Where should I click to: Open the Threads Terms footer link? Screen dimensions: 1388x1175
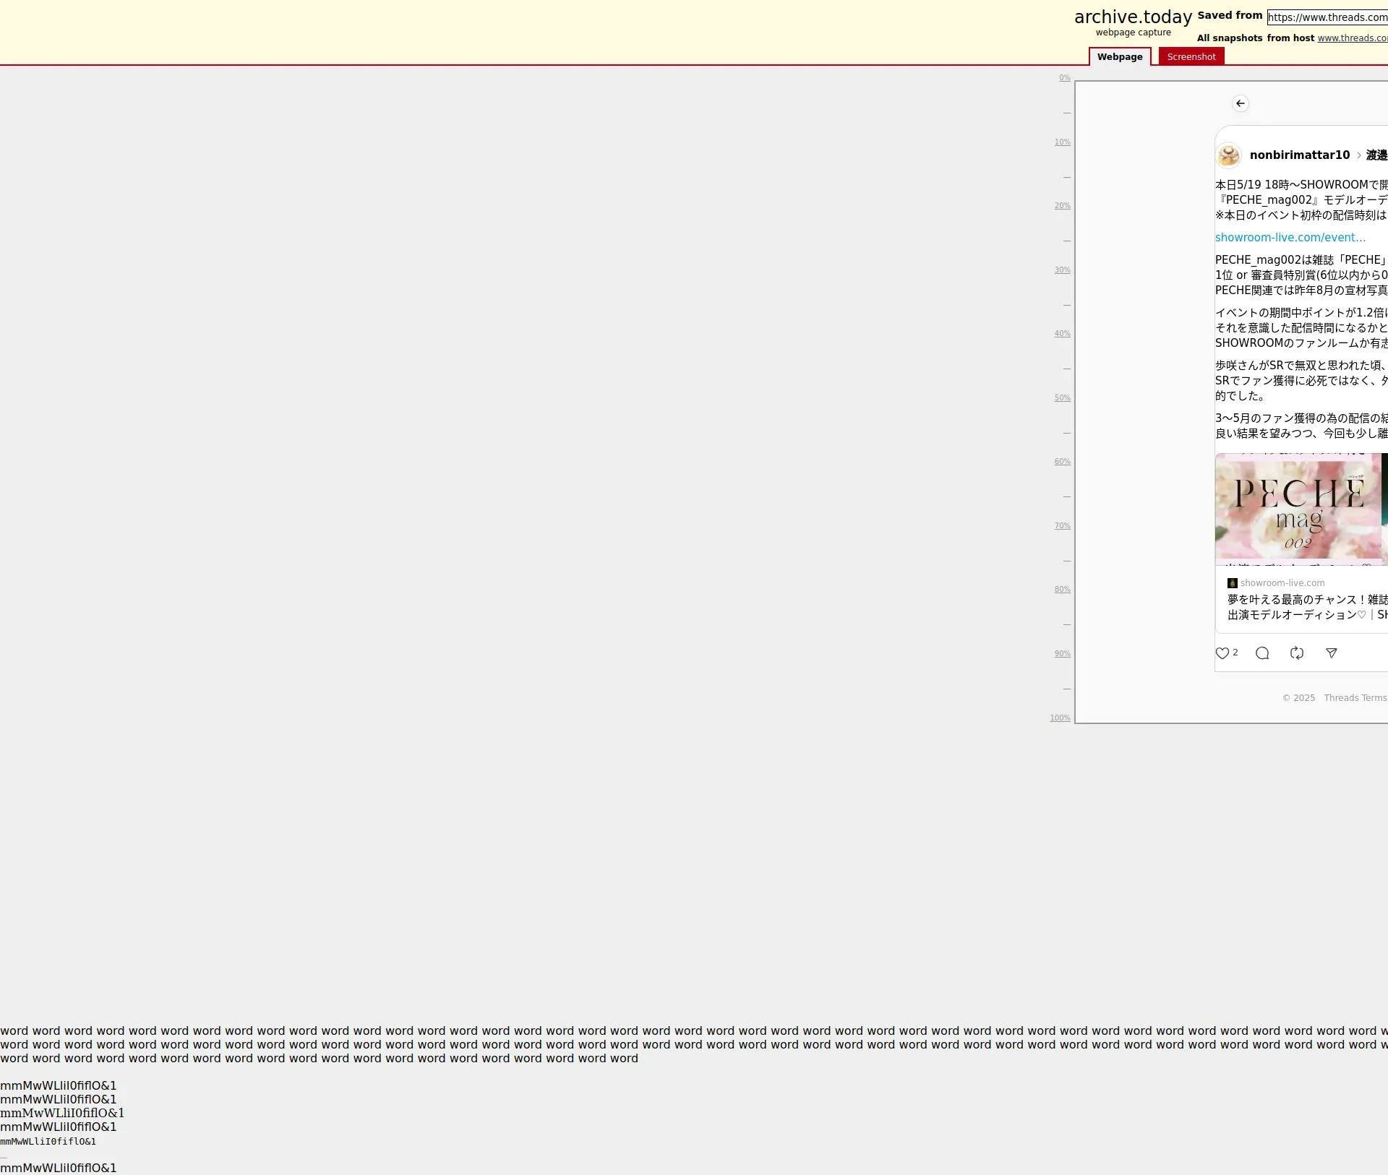[x=1355, y=698]
